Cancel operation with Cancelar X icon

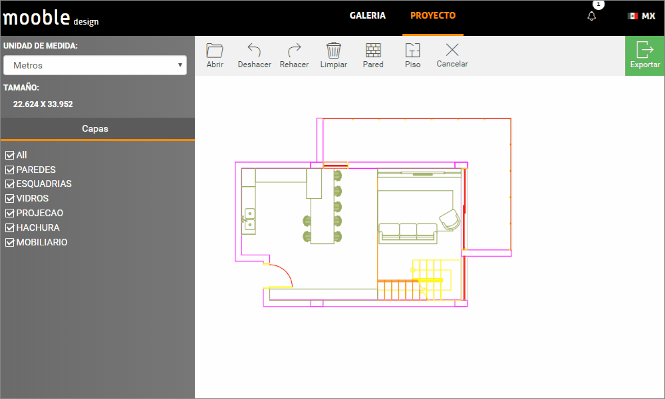[x=452, y=56]
